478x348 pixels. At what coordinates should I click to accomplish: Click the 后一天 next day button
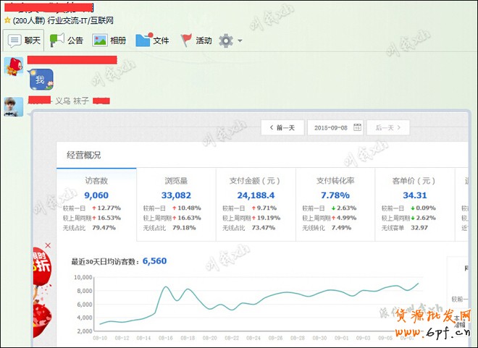(x=388, y=128)
